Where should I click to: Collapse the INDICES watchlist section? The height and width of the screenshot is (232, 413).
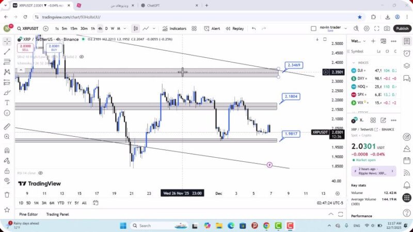[x=354, y=62]
